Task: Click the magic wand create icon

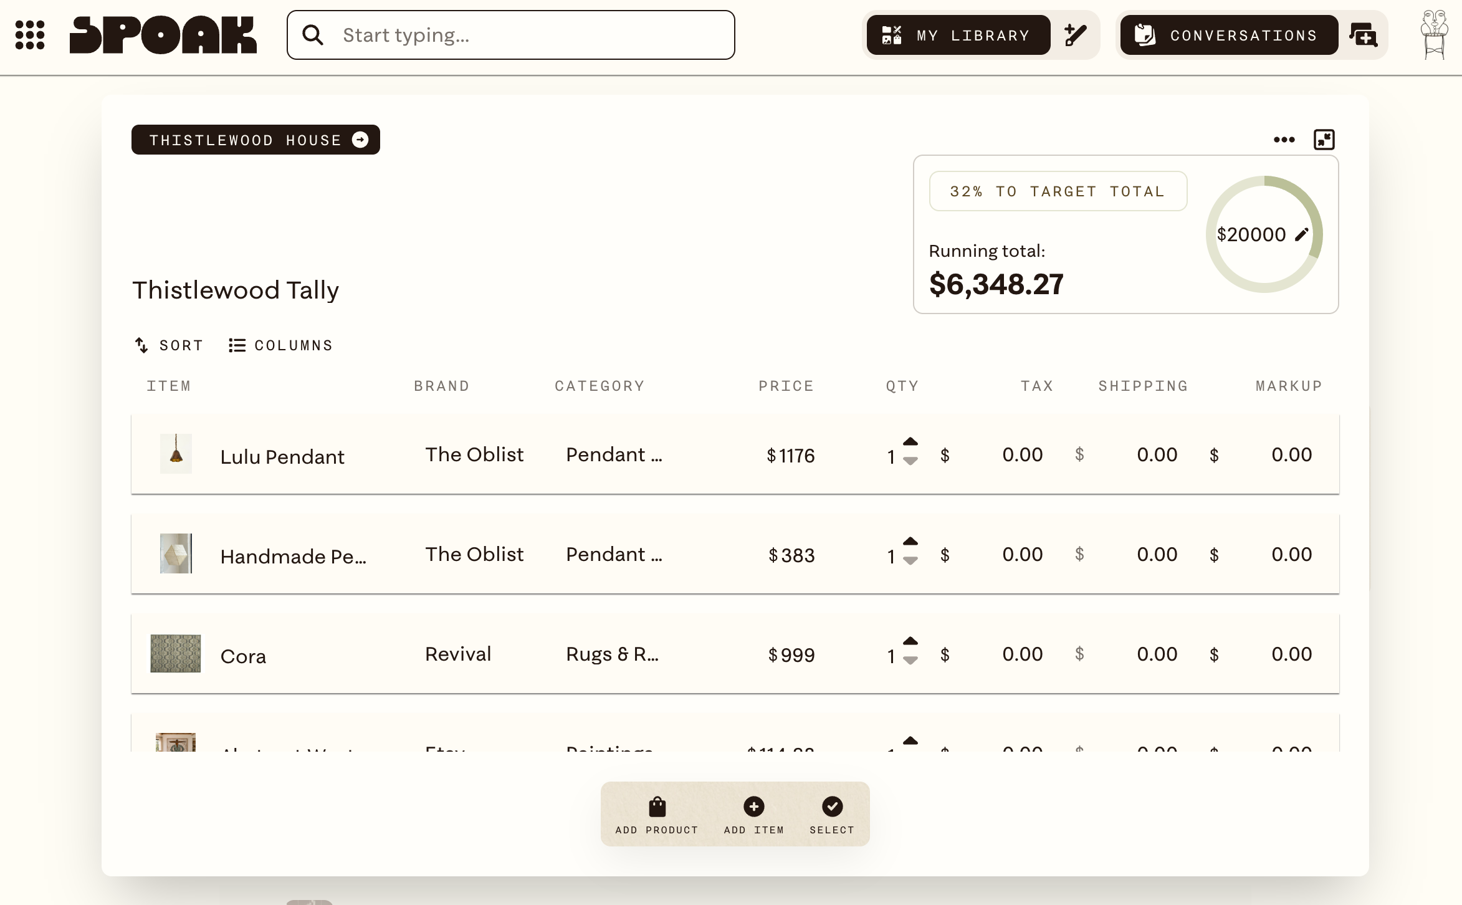Action: [1076, 35]
